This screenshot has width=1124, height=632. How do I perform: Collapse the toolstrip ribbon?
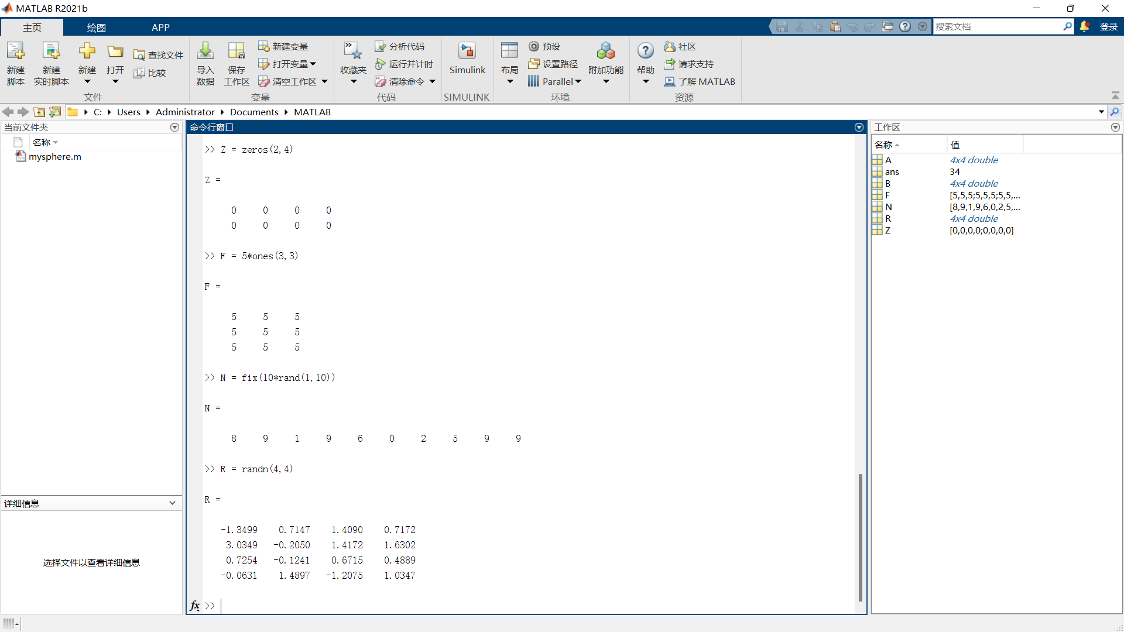[1115, 95]
